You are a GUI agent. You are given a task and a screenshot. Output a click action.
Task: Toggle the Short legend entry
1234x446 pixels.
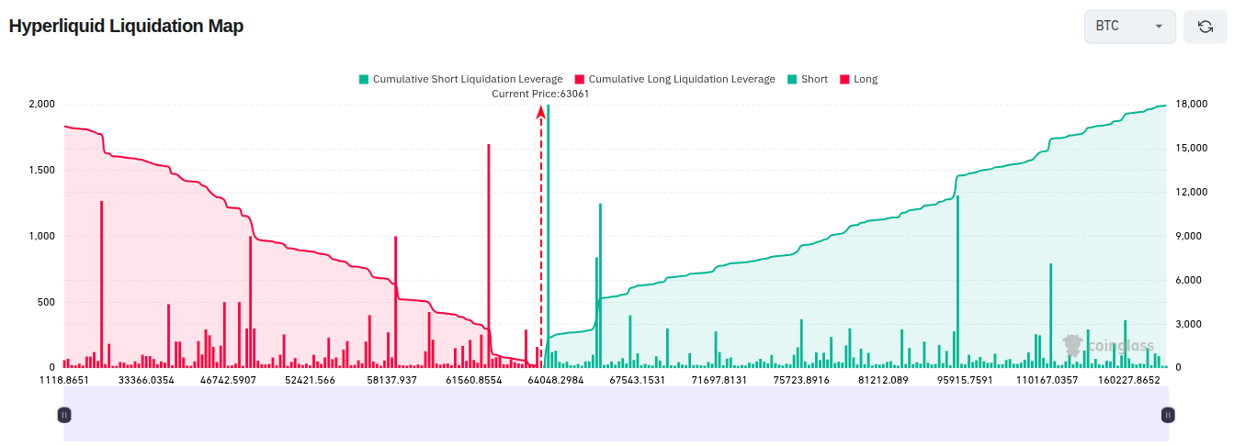point(808,79)
